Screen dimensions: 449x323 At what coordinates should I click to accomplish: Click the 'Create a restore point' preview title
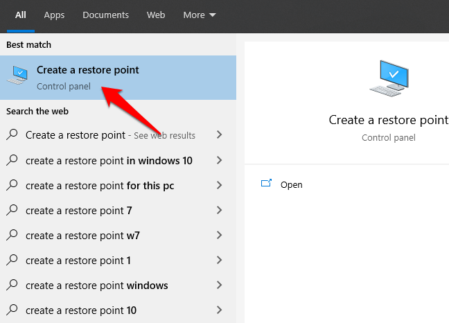tap(388, 120)
